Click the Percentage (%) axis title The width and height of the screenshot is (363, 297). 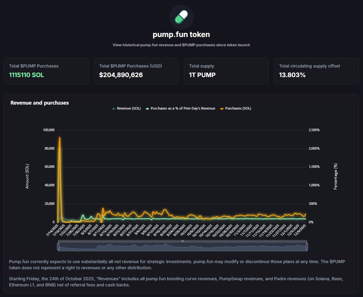click(x=336, y=176)
